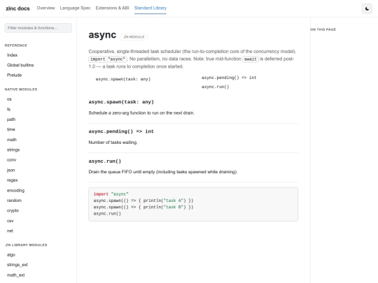Jump to async.pending() => int summary link
Screen dimensions: 378x283
229,78
